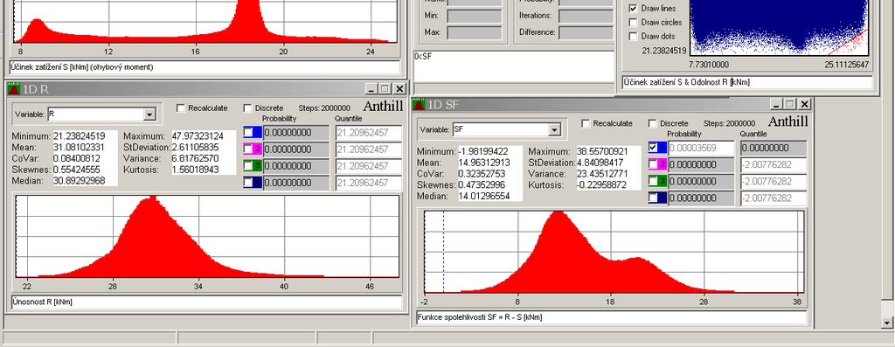Enable the Draw circles checkbox
This screenshot has height=347, width=895.
(633, 22)
